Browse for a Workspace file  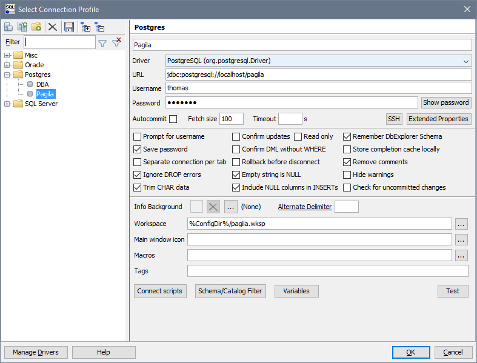click(x=461, y=224)
